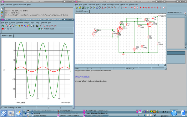Click schematic scroll-left arrow

(76, 65)
